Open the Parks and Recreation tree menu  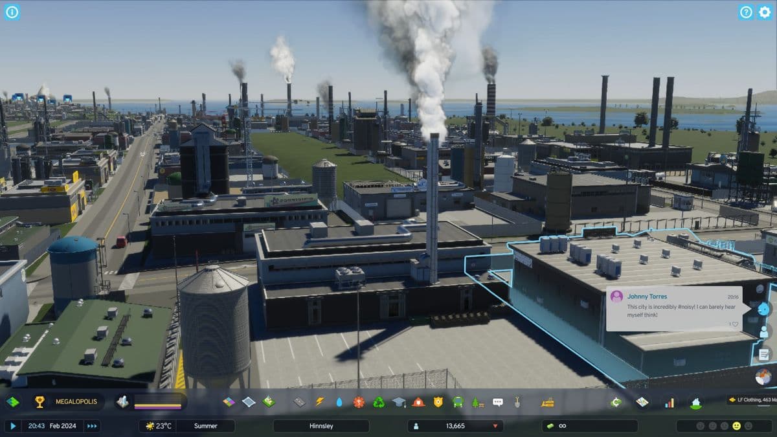[x=478, y=402]
